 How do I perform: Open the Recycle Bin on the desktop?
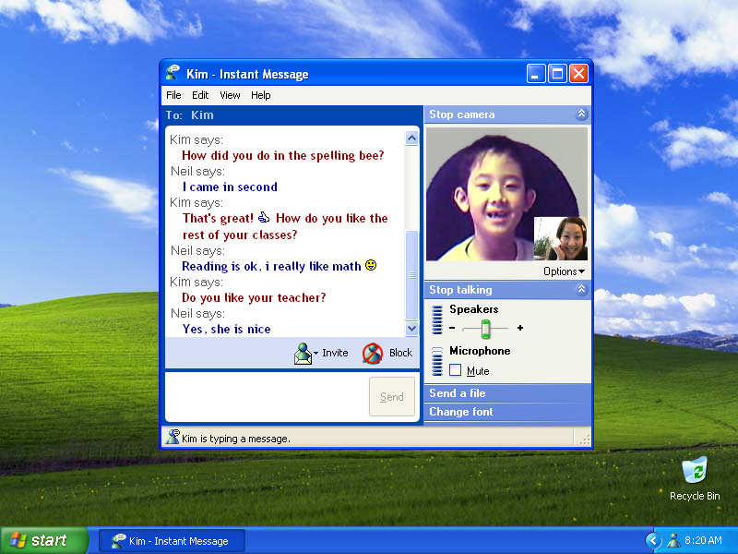pyautogui.click(x=695, y=478)
